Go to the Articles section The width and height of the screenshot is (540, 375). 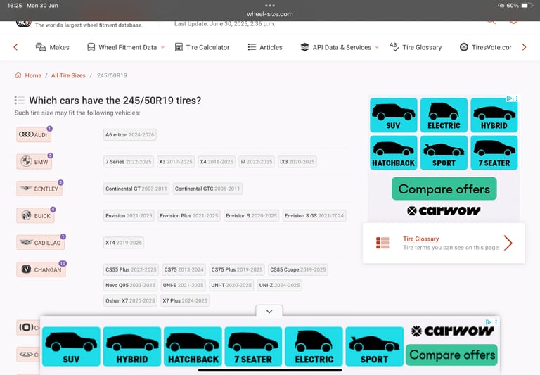[x=265, y=47]
